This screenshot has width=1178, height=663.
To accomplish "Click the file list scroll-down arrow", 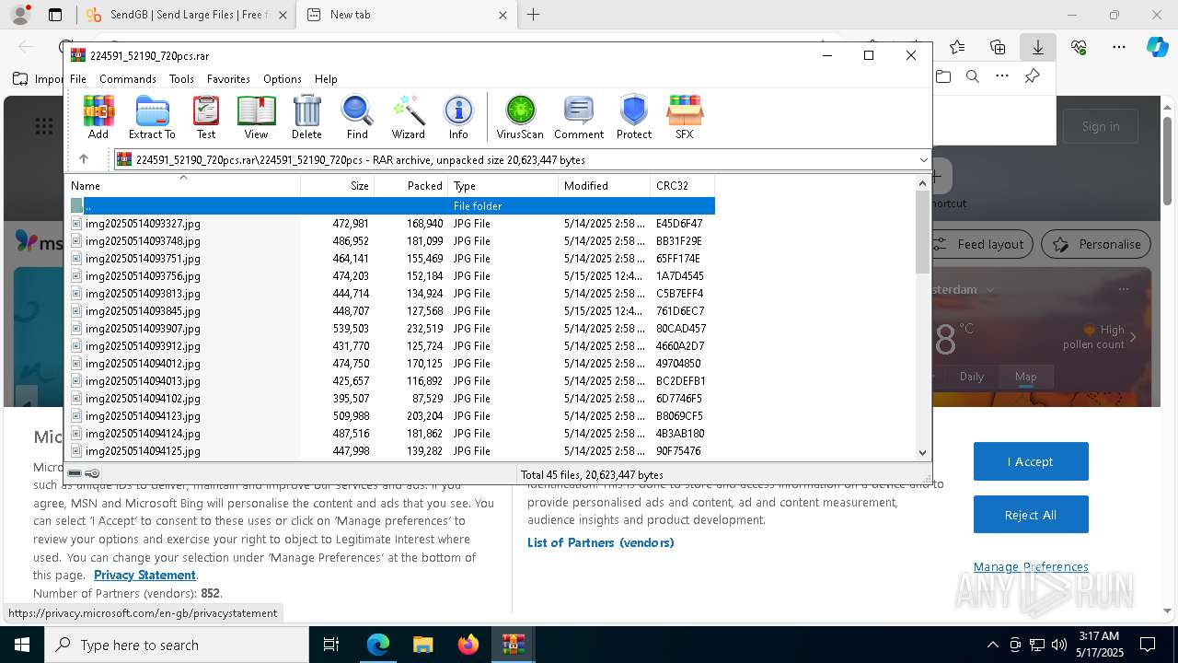I will click(x=922, y=452).
